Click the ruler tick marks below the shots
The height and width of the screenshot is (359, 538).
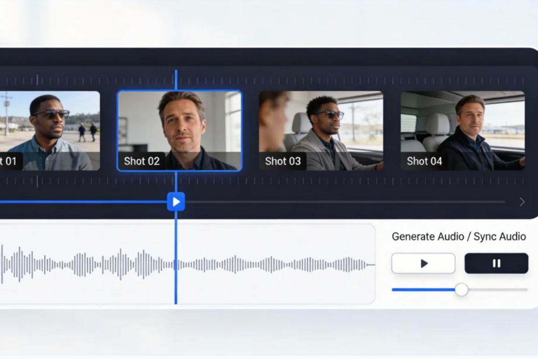269,183
